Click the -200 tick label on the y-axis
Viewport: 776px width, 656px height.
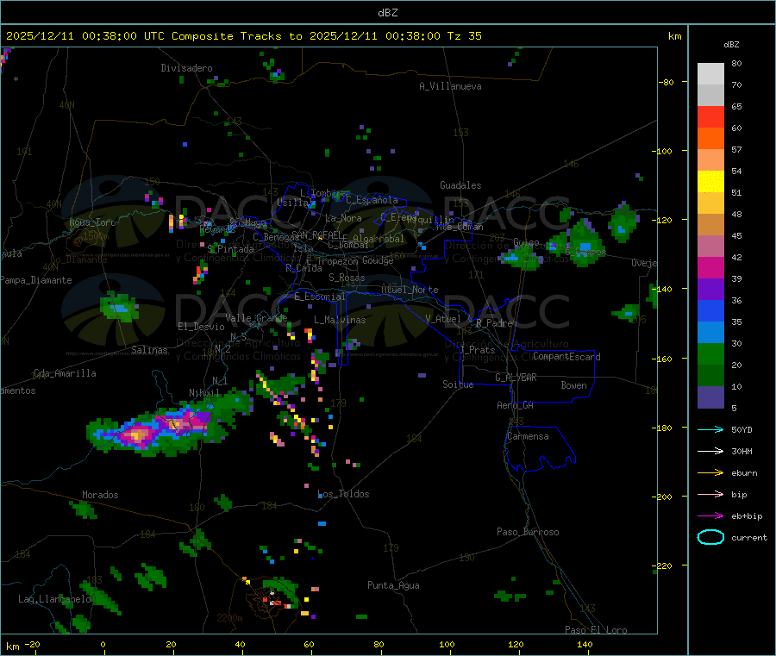[660, 497]
